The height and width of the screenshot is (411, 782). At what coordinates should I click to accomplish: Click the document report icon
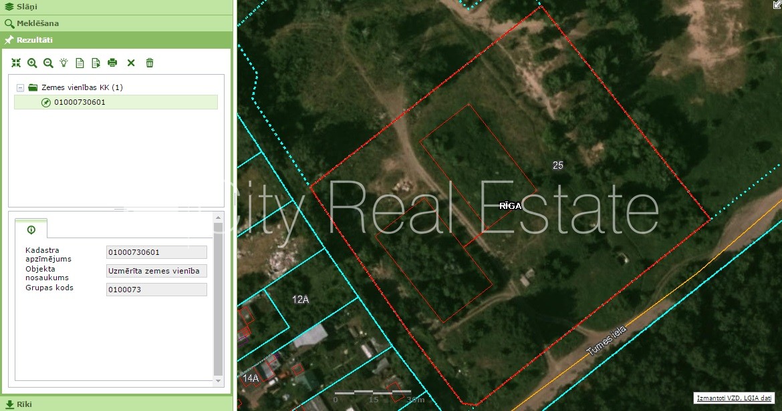tap(80, 63)
